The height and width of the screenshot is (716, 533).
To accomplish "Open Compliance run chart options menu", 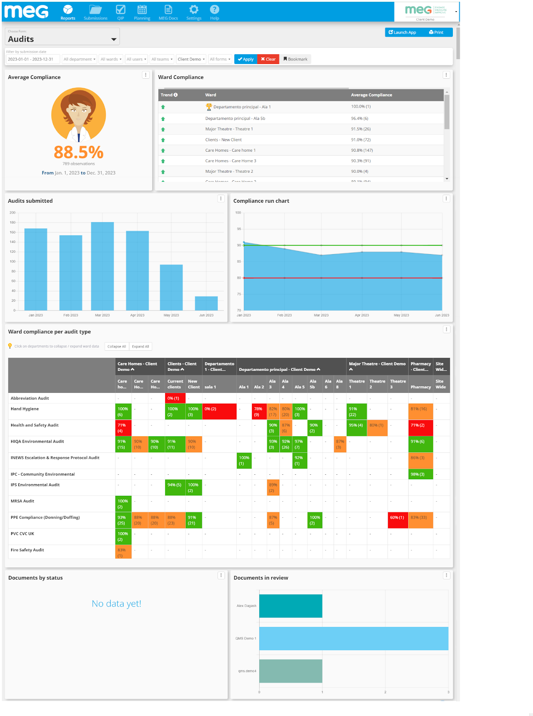I will point(446,199).
